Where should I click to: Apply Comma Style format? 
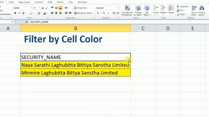[108, 13]
